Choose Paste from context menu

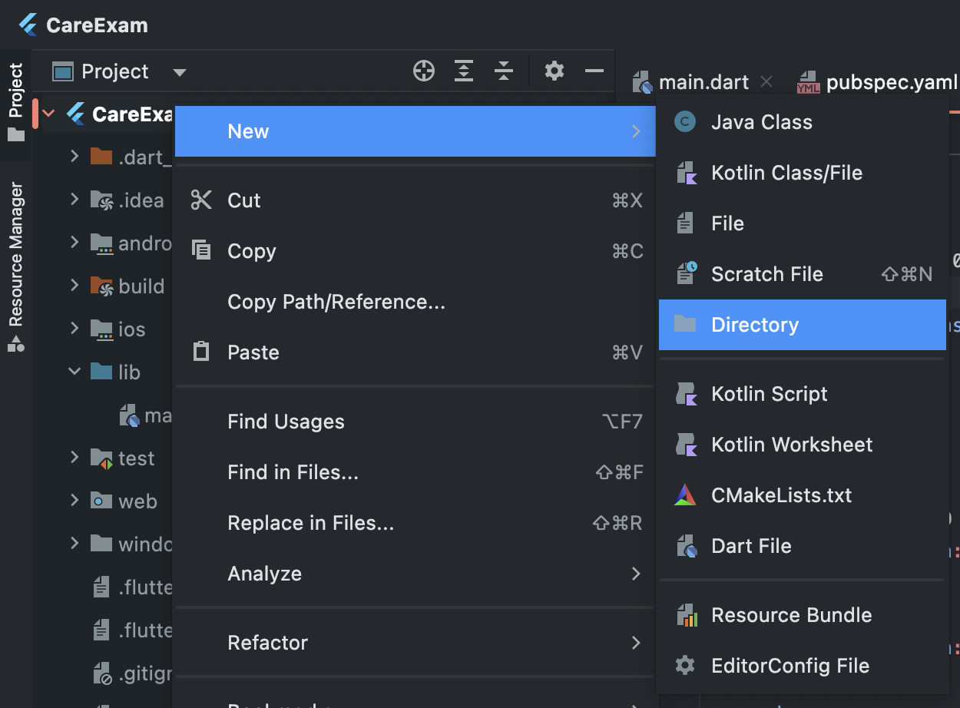(415, 352)
